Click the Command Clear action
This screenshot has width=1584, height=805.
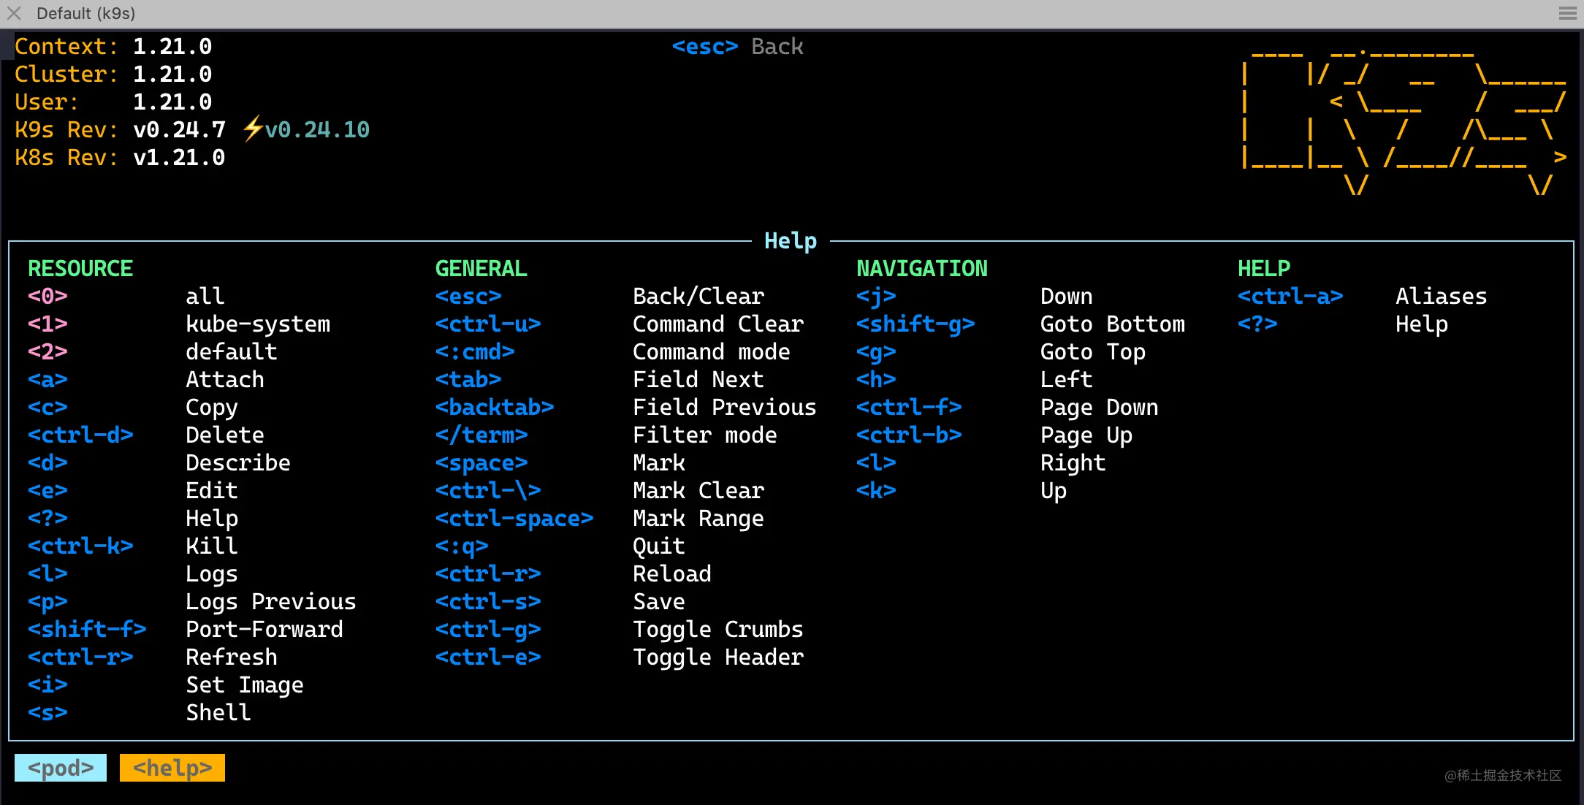718,324
